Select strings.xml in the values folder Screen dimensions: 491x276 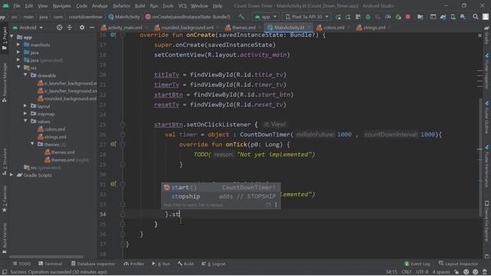(x=51, y=136)
